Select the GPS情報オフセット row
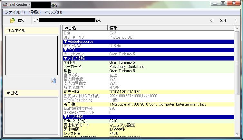Image resolution: width=243 pixels, height=140 pixels. pos(149,113)
